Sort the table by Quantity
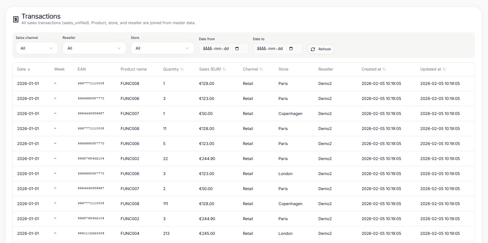This screenshot has width=488, height=243. tap(182, 69)
